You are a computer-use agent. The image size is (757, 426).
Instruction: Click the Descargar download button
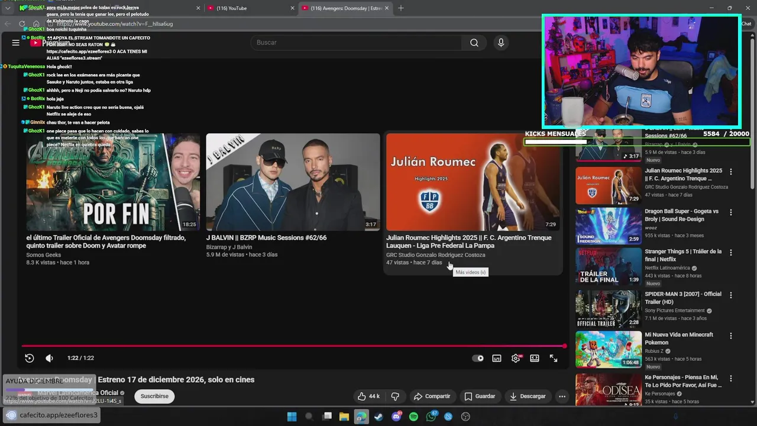(528, 396)
